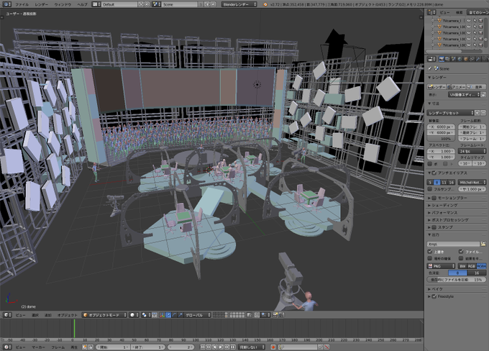This screenshot has height=351, width=489.
Task: Select 16 anti-aliasing samples
Action: [452, 182]
